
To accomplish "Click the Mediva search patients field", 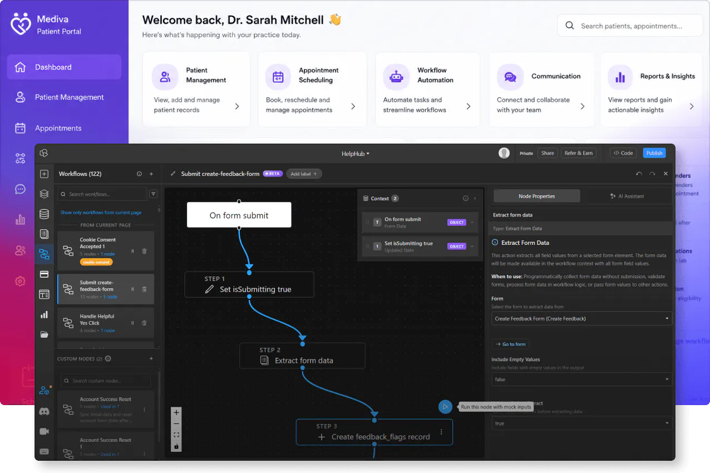I will pyautogui.click(x=630, y=26).
